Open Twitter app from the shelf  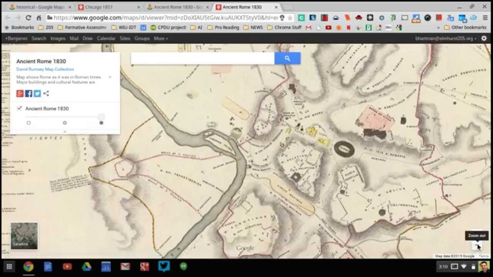(164, 267)
